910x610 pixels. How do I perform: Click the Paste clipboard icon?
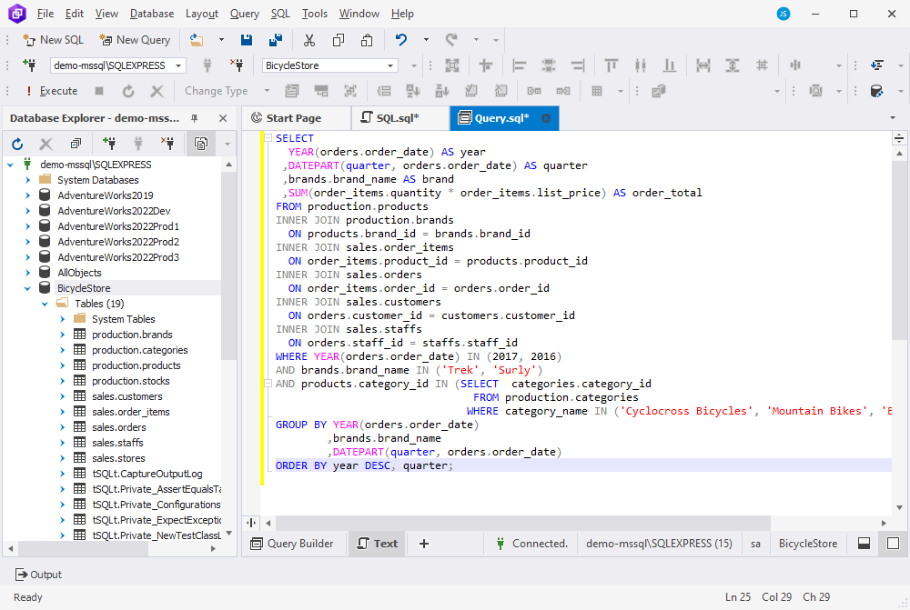(x=367, y=40)
